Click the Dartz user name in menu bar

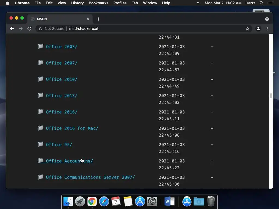(250, 3)
